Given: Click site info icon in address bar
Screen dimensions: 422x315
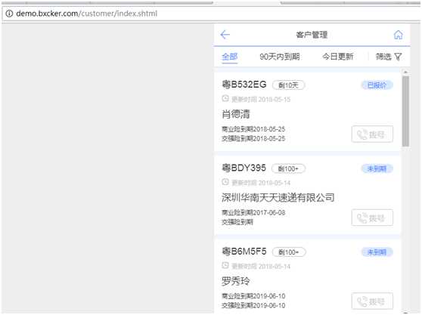Looking at the screenshot, I should [x=9, y=14].
